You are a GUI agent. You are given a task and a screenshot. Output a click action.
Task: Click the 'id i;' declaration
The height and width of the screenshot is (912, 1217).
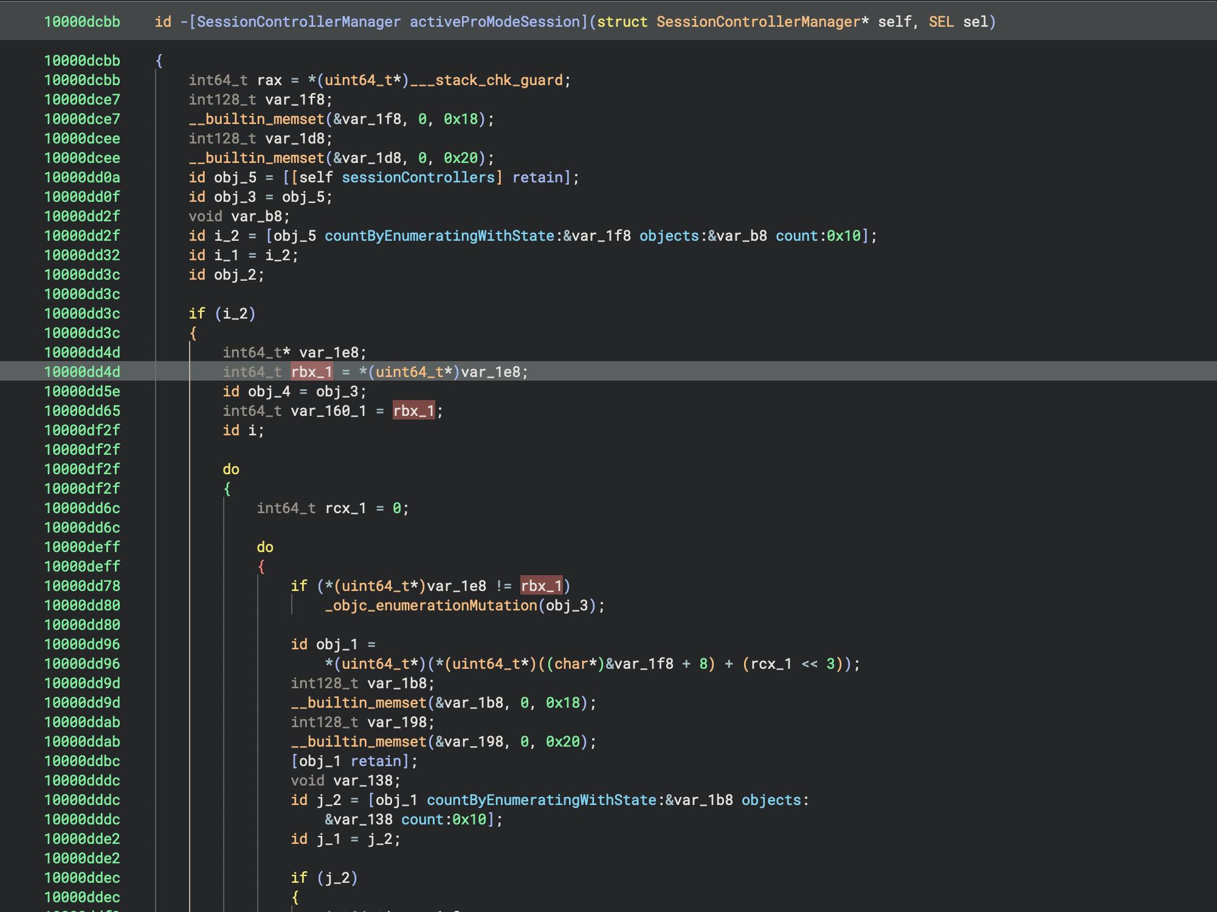pyautogui.click(x=243, y=430)
